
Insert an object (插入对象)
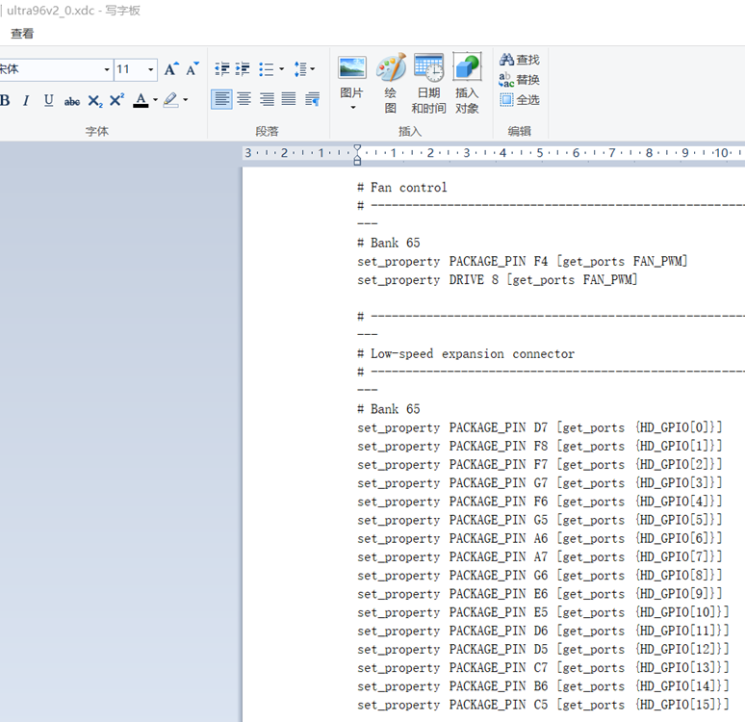coord(467,84)
